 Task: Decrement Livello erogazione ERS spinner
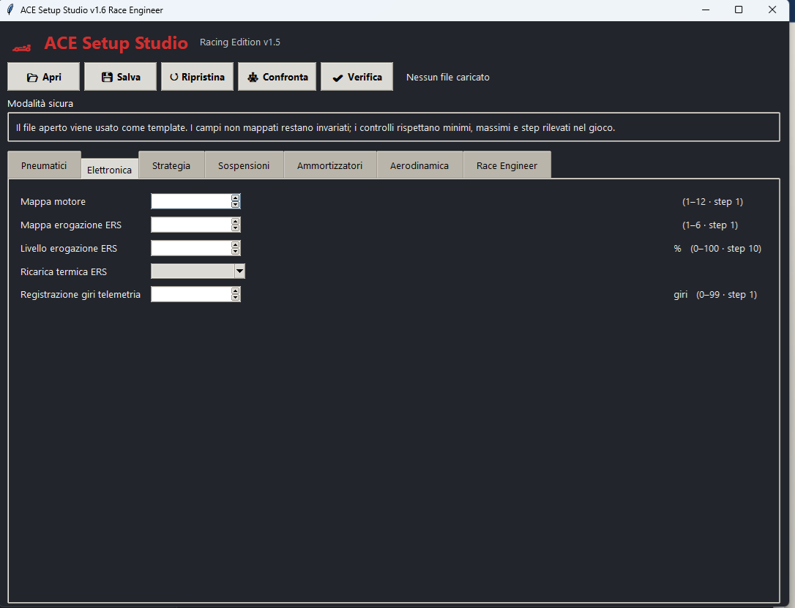click(235, 251)
